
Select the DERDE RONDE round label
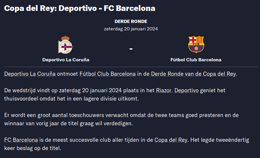click(131, 22)
